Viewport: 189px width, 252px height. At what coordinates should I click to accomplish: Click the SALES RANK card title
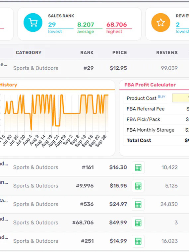click(x=61, y=16)
